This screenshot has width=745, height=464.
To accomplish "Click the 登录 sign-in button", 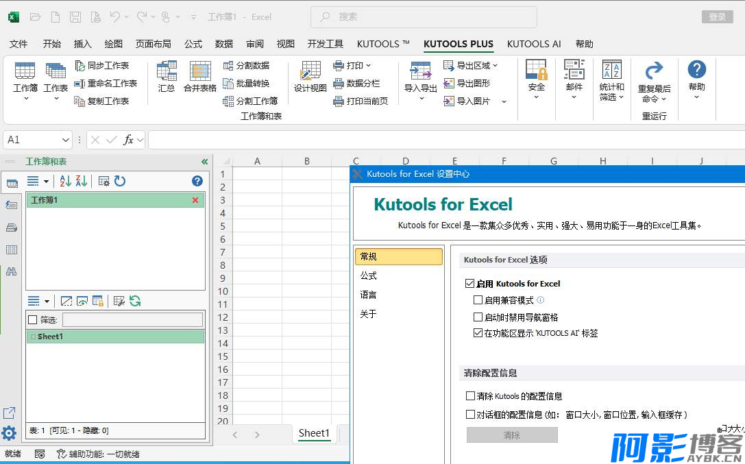I will 717,17.
